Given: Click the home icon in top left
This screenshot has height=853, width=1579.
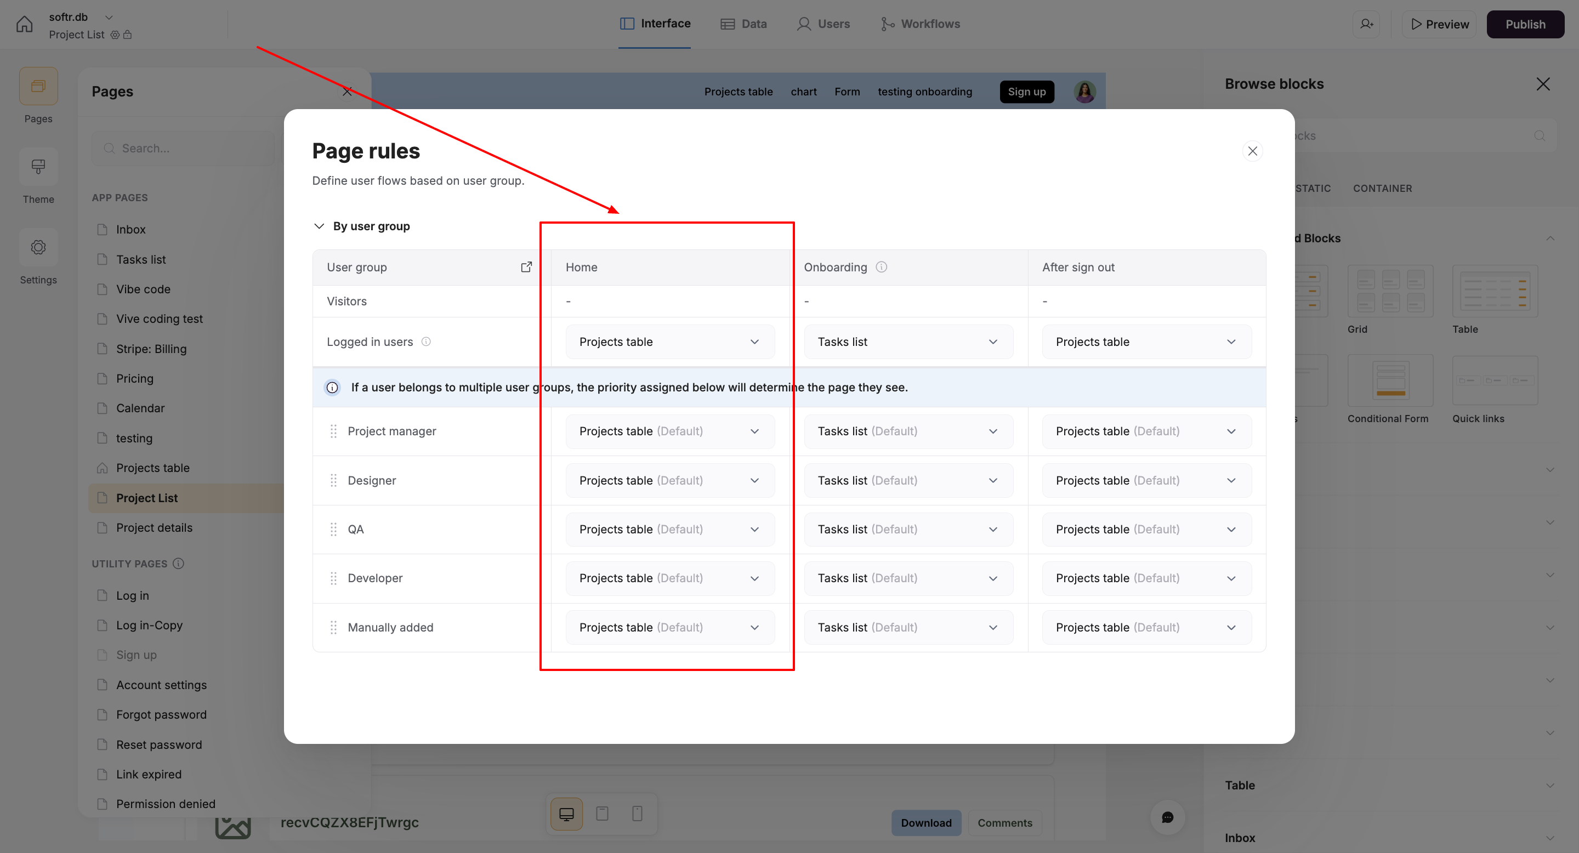Looking at the screenshot, I should click(x=25, y=25).
